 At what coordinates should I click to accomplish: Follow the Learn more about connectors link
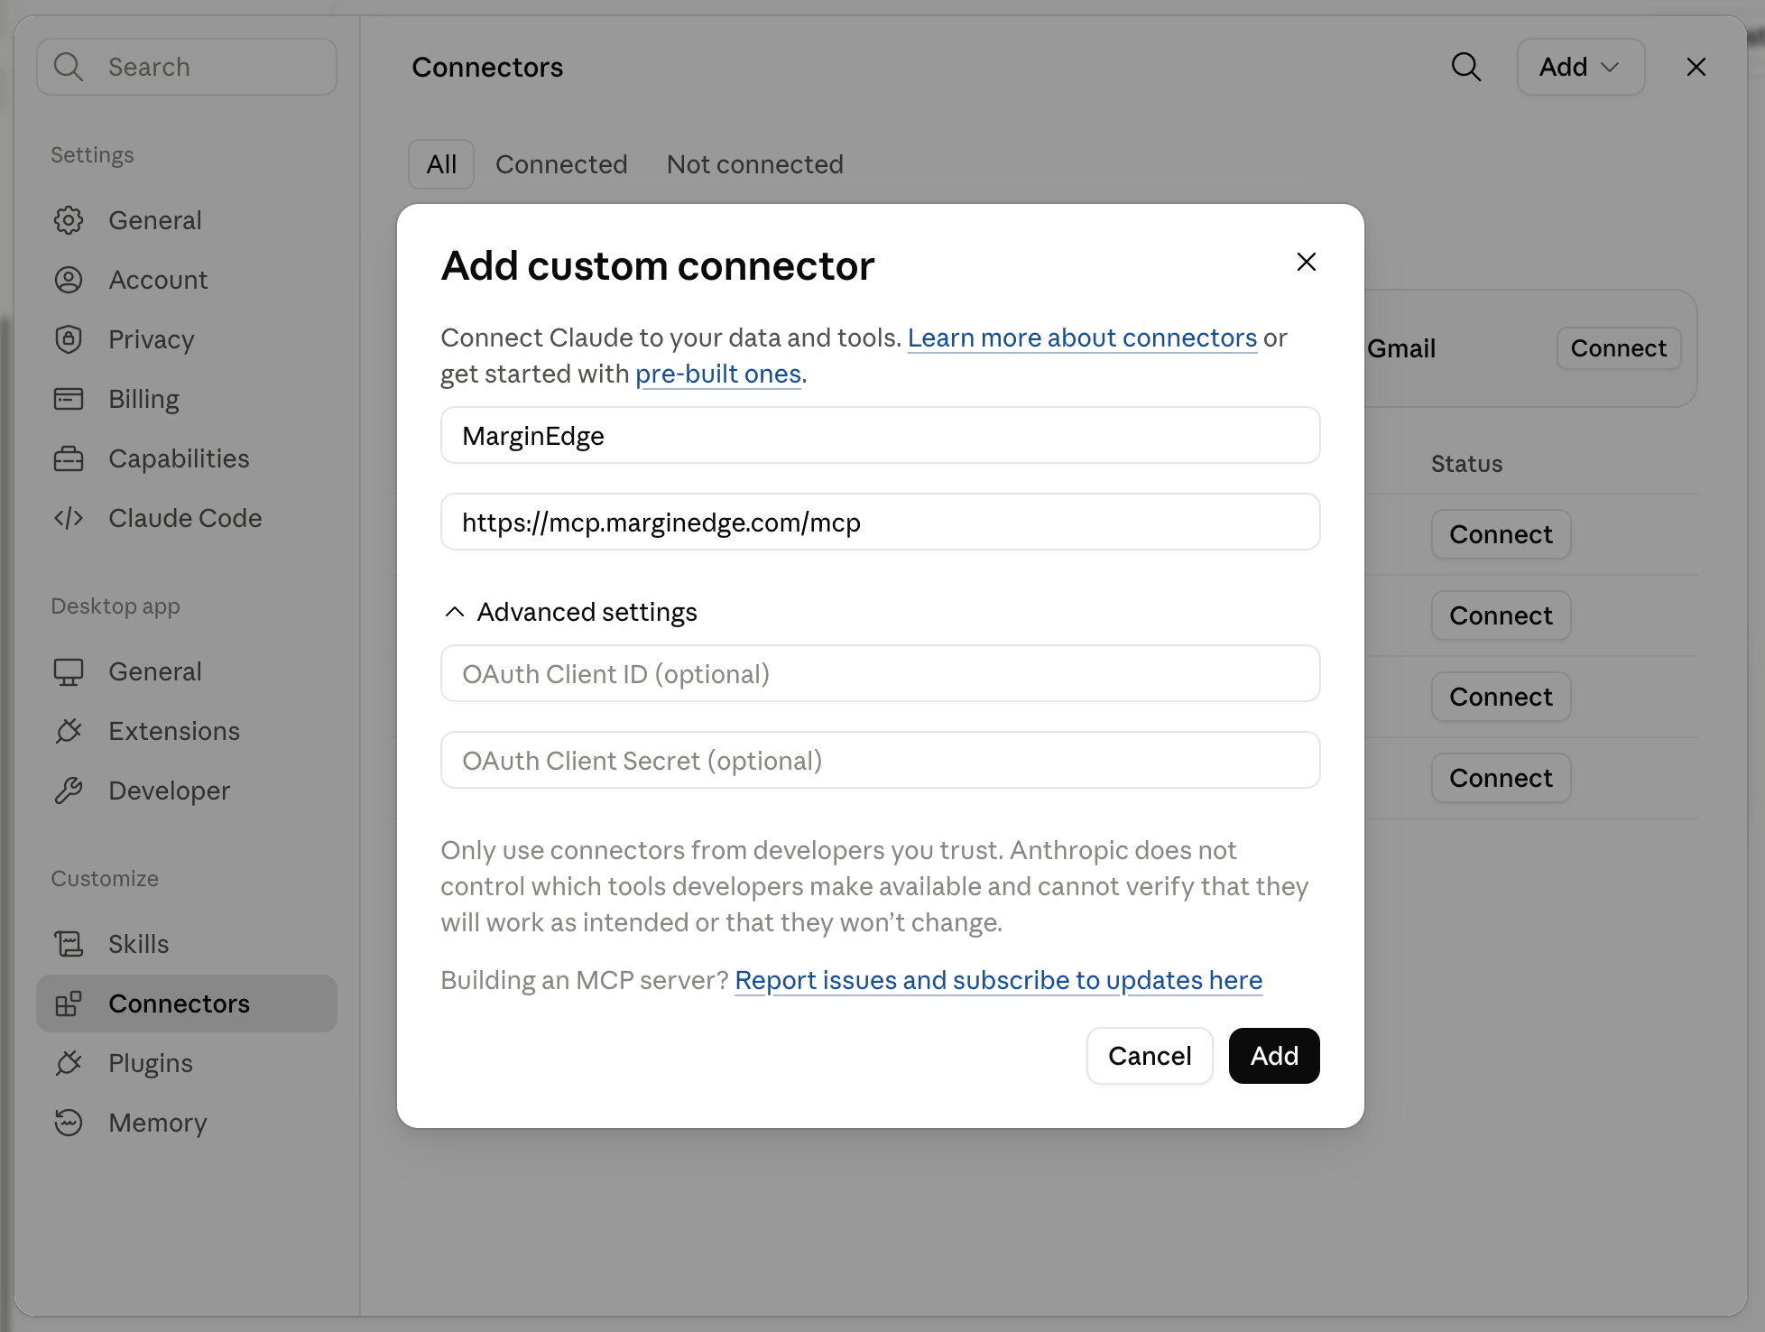[x=1082, y=338]
